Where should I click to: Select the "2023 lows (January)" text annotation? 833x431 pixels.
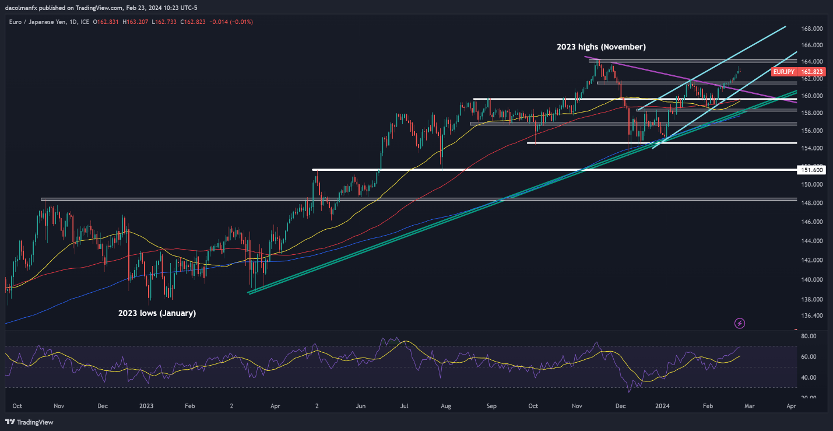[157, 313]
